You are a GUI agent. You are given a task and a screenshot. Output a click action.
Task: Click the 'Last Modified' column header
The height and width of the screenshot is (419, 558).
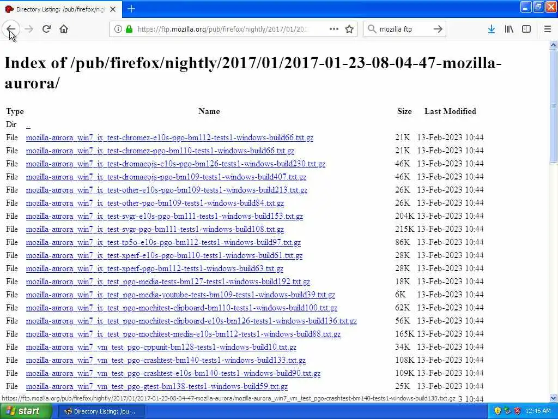(450, 111)
